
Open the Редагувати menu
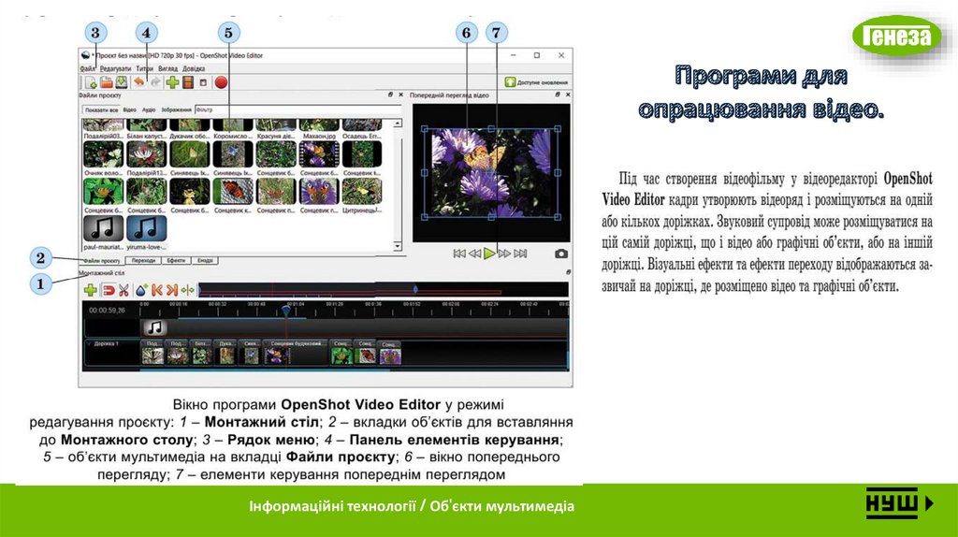[x=115, y=69]
